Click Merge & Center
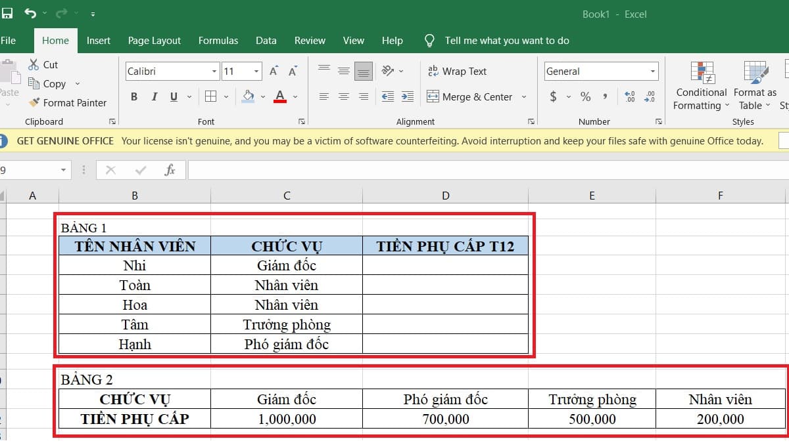The width and height of the screenshot is (789, 443). [472, 96]
